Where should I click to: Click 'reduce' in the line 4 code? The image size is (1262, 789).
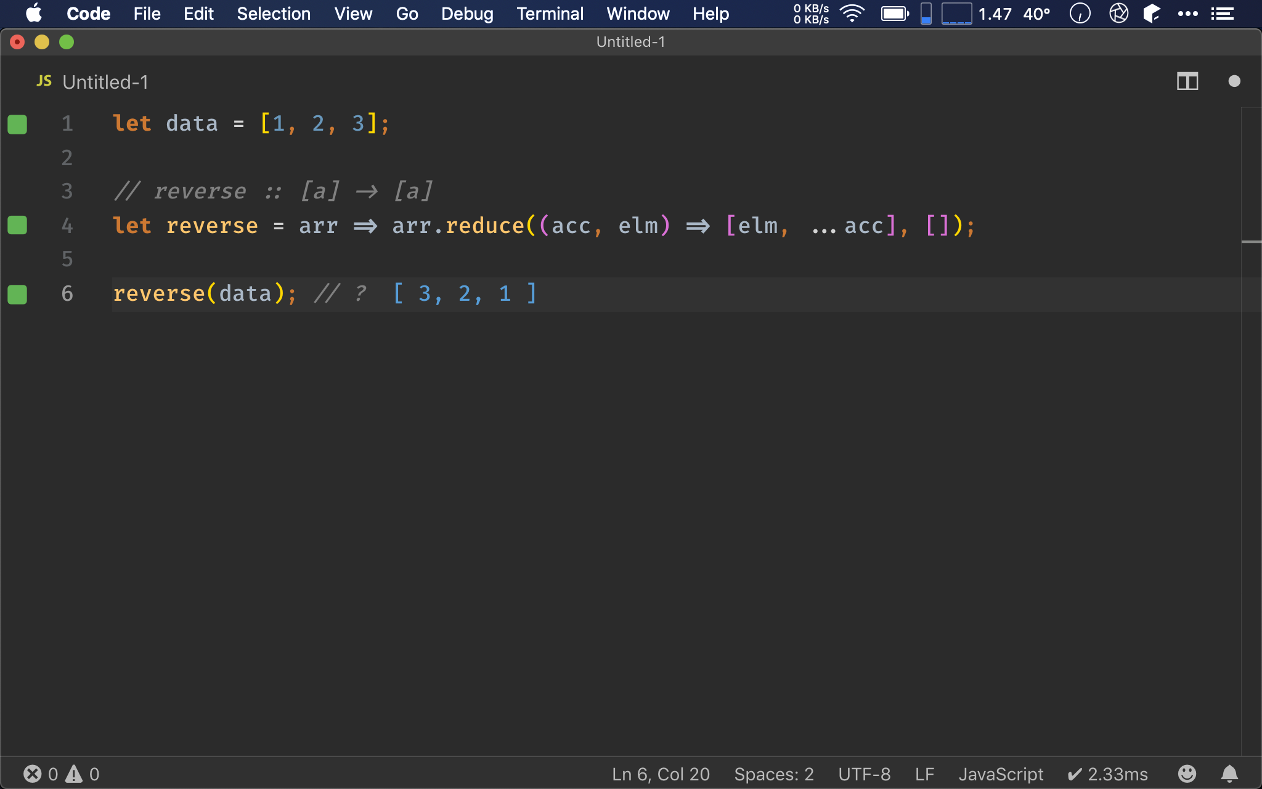[x=485, y=226]
